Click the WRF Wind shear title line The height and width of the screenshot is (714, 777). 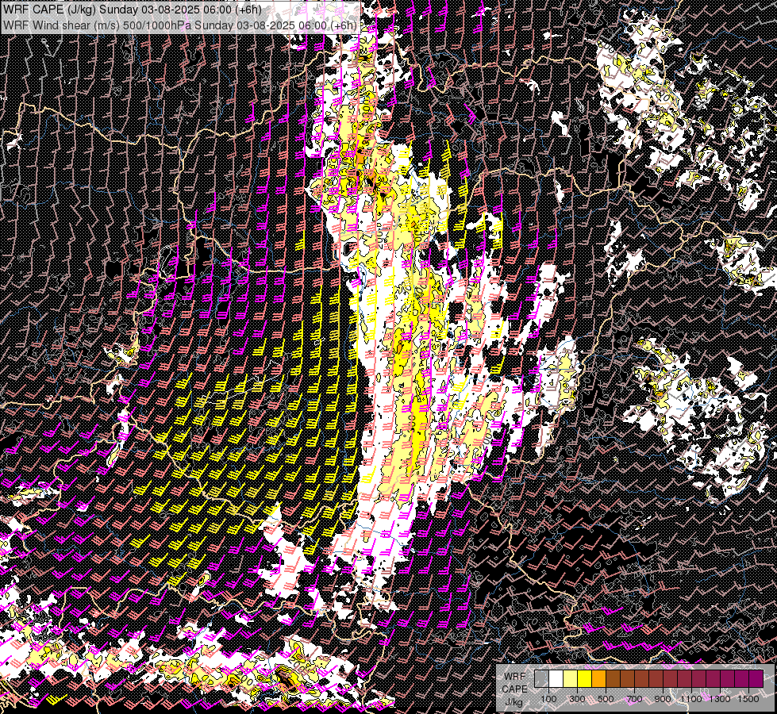click(180, 25)
